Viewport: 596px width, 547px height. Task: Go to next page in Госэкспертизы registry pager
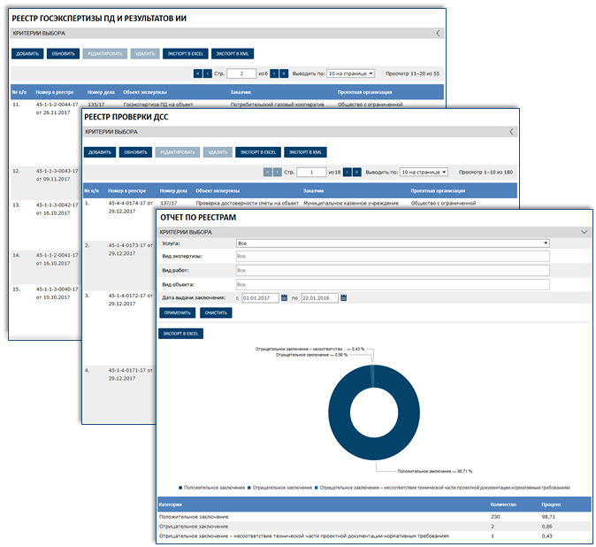tap(274, 73)
